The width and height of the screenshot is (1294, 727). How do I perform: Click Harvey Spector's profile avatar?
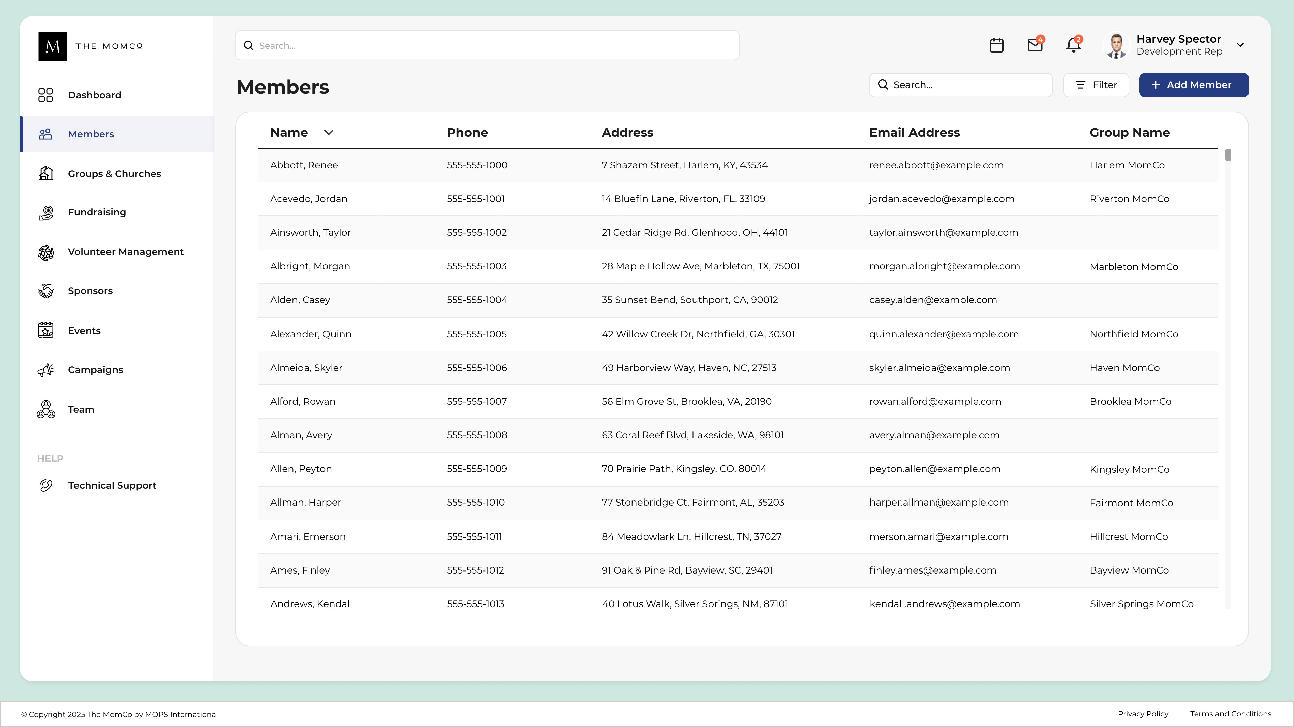pos(1116,46)
